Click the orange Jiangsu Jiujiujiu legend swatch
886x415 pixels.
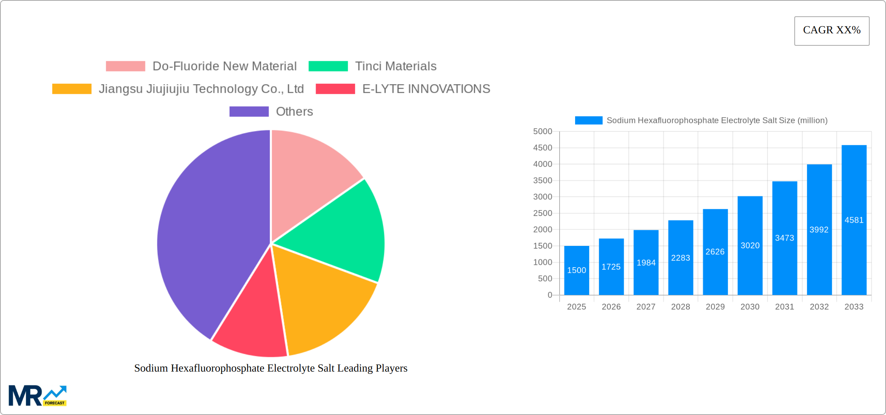pos(72,89)
